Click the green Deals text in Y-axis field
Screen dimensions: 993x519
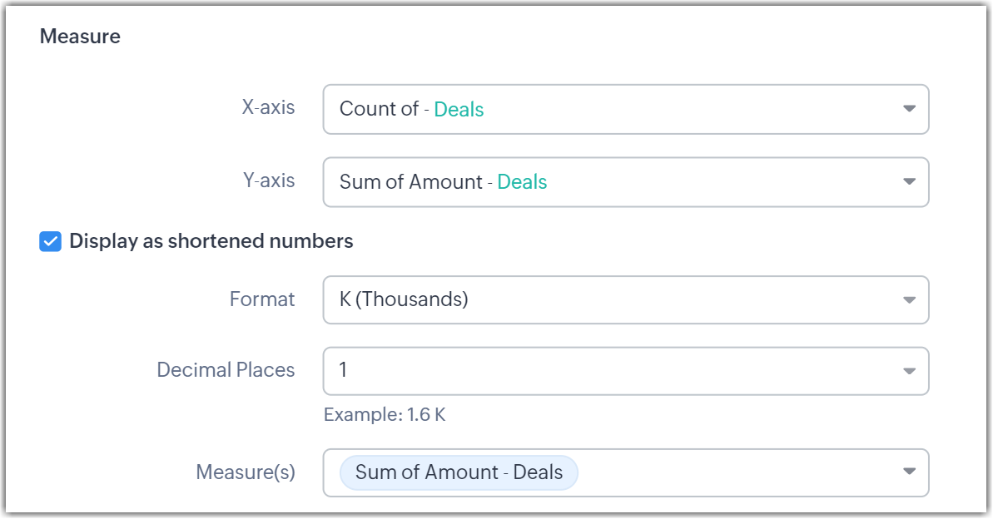[522, 182]
